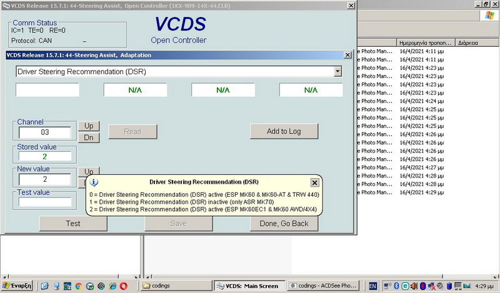Click the wireless network tray icon
Screen dimensions: 500x293
387,286
